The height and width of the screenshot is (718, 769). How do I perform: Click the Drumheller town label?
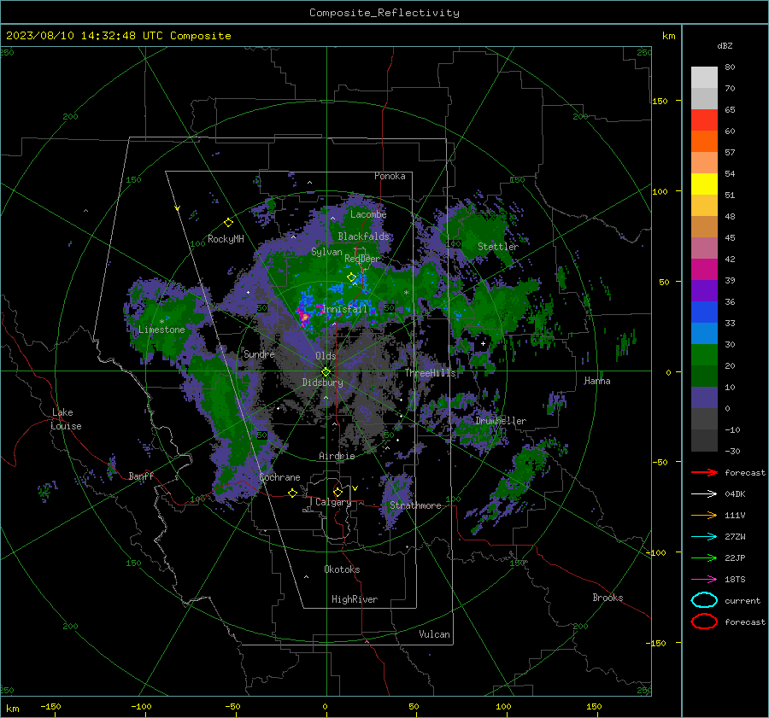pyautogui.click(x=501, y=421)
